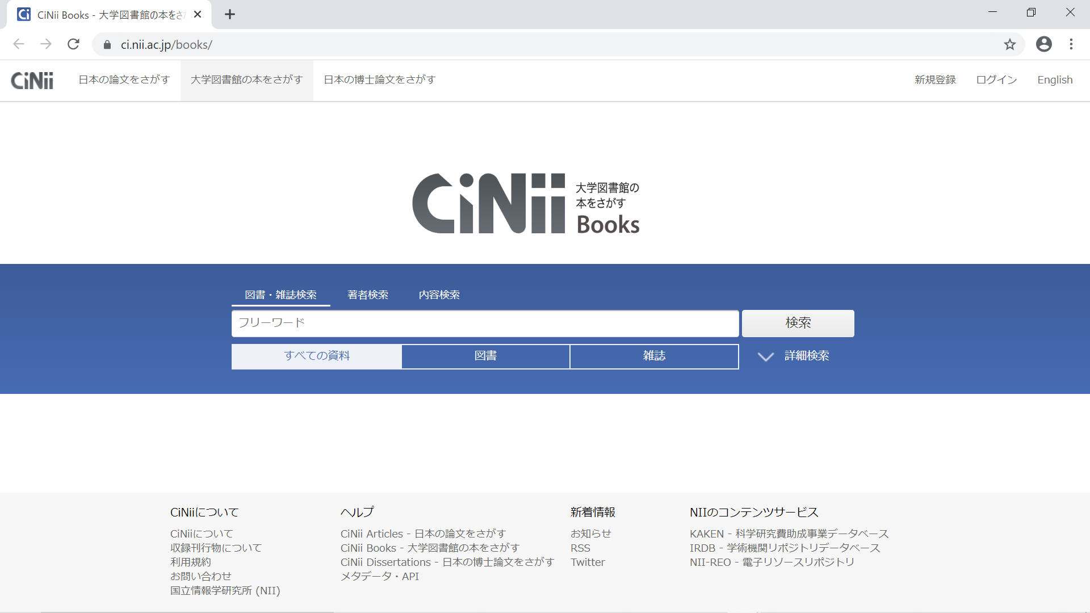Image resolution: width=1090 pixels, height=613 pixels.
Task: Open お知らせ news link
Action: tap(591, 534)
